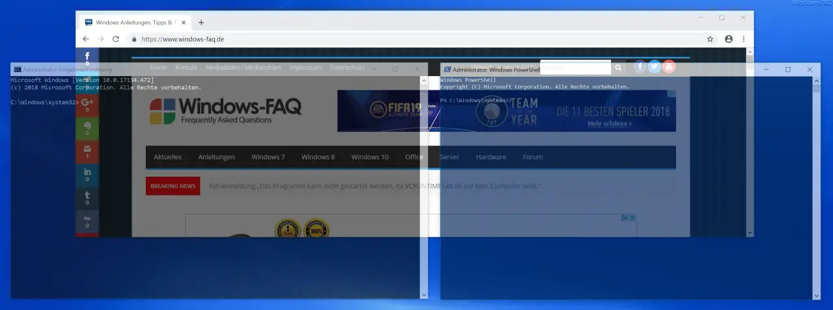This screenshot has width=833, height=310.
Task: Close the Windows Anleitungen tab
Action: 184,22
